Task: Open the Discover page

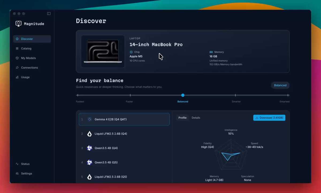Action: pyautogui.click(x=32, y=39)
